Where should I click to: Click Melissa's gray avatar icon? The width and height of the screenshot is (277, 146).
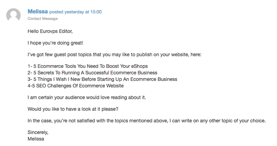(14, 15)
